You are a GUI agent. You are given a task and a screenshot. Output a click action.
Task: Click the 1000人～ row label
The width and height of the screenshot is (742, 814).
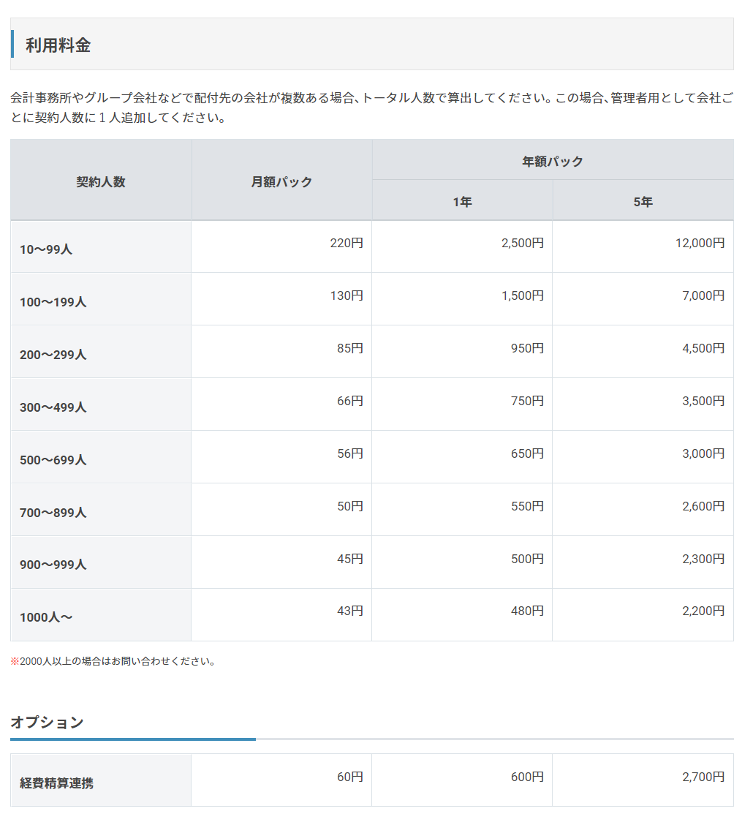pos(46,617)
